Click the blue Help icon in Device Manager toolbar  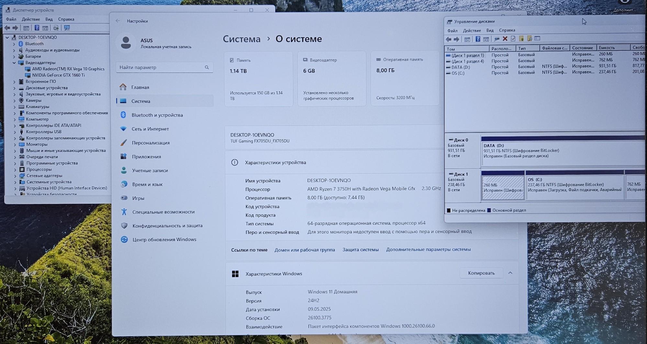(37, 28)
